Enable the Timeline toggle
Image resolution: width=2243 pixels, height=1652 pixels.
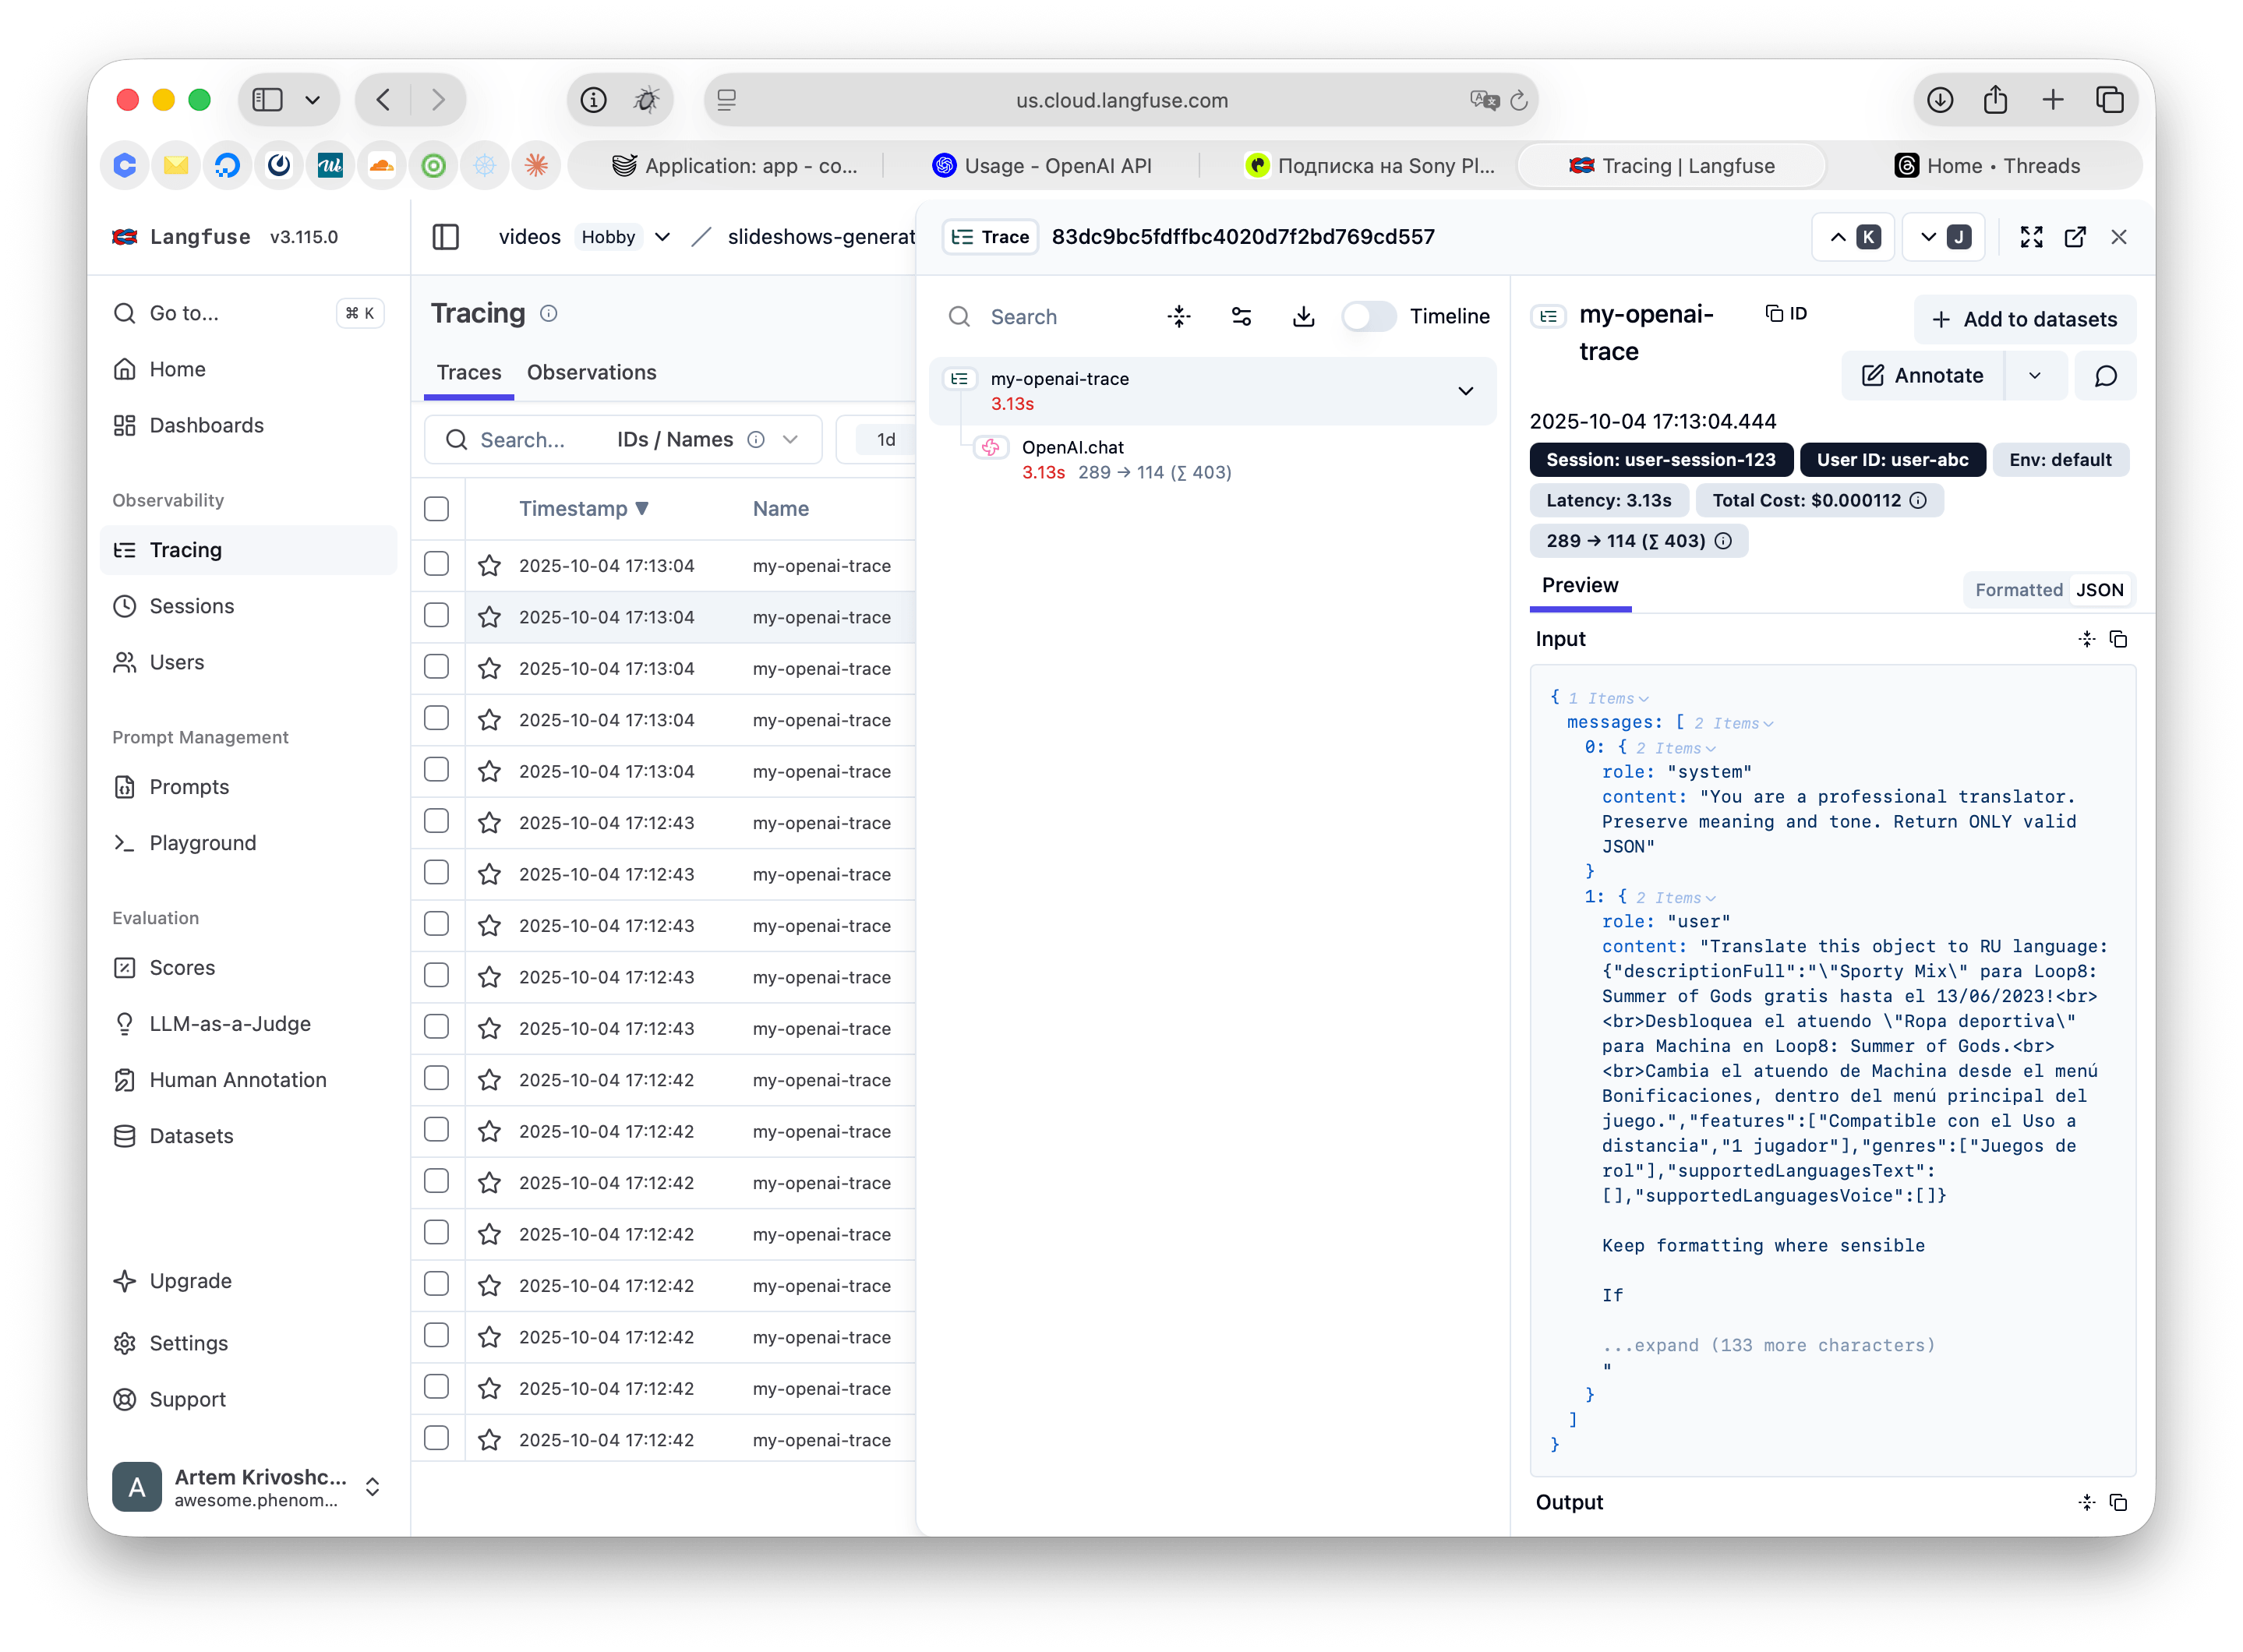tap(1368, 317)
